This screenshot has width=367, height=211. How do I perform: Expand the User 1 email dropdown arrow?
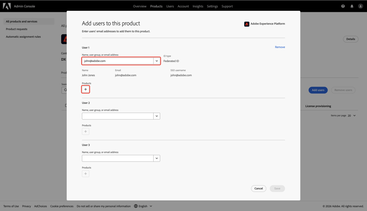tap(157, 61)
